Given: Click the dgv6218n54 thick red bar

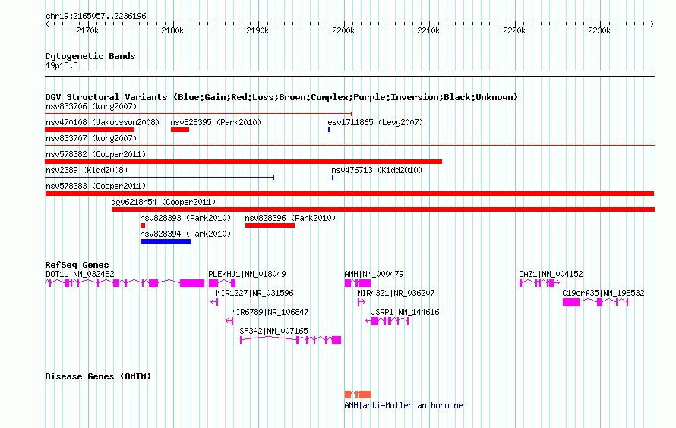Looking at the screenshot, I should click(x=383, y=209).
